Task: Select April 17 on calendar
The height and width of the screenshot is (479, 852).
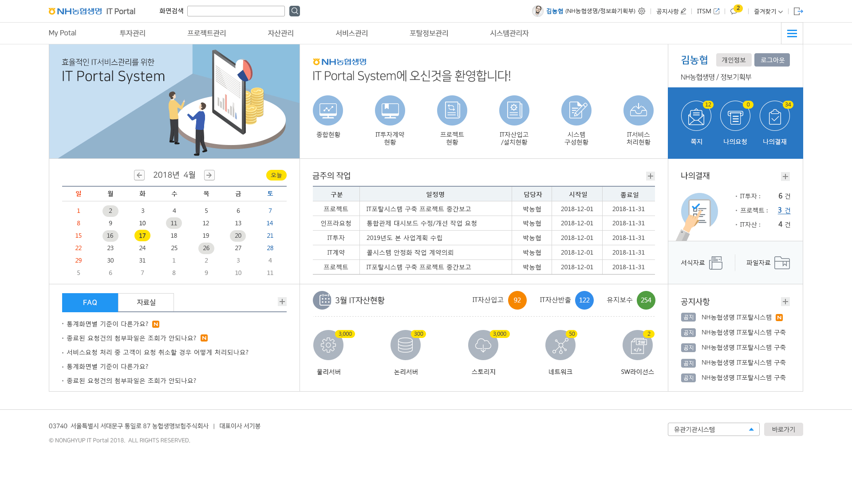Action: (142, 236)
